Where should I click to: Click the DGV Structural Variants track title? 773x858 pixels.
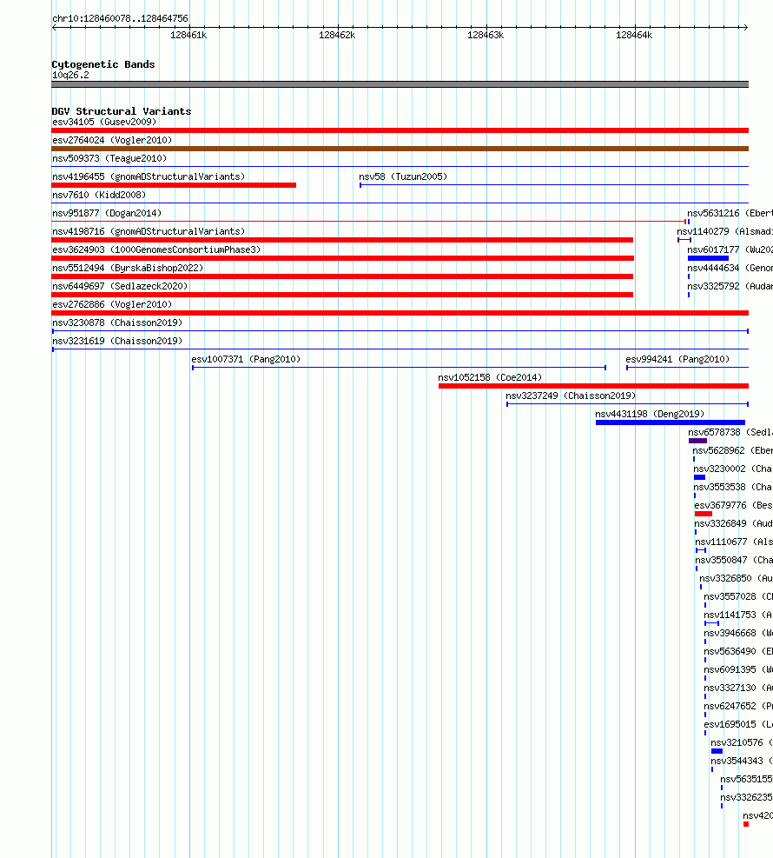click(122, 111)
